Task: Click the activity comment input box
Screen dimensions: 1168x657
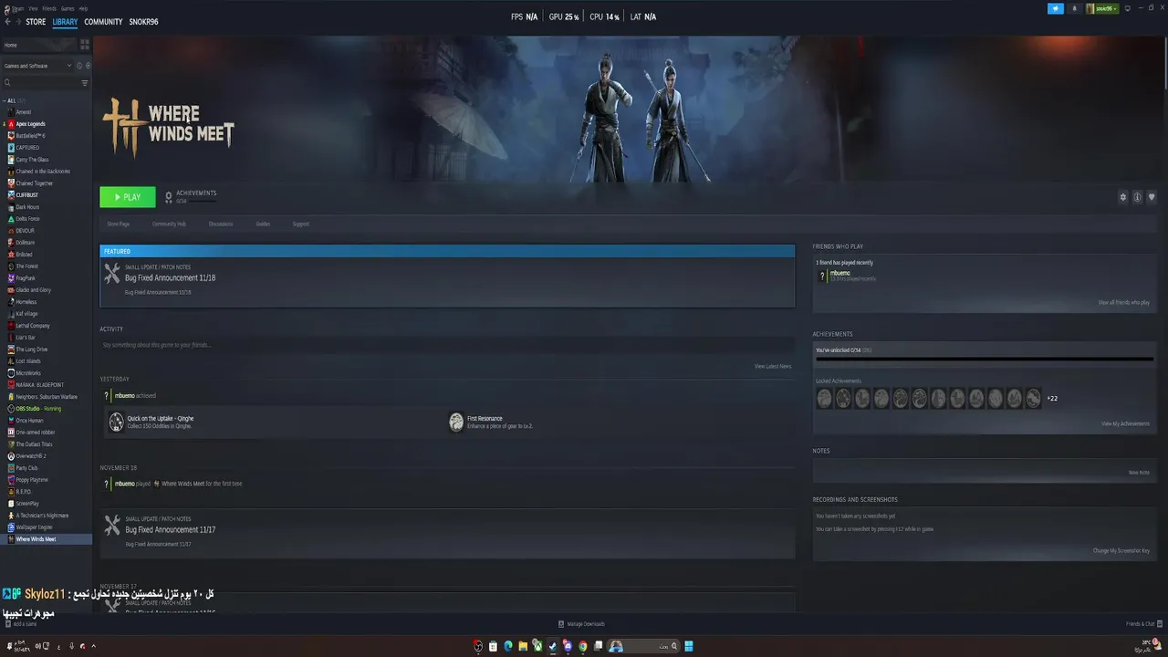Action: [x=446, y=345]
